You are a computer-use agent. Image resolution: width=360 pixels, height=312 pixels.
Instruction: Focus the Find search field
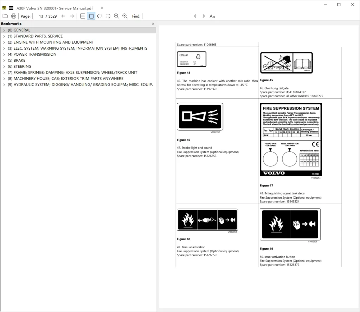[x=166, y=16]
